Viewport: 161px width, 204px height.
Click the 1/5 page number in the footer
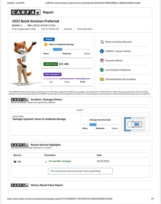coord(152,199)
